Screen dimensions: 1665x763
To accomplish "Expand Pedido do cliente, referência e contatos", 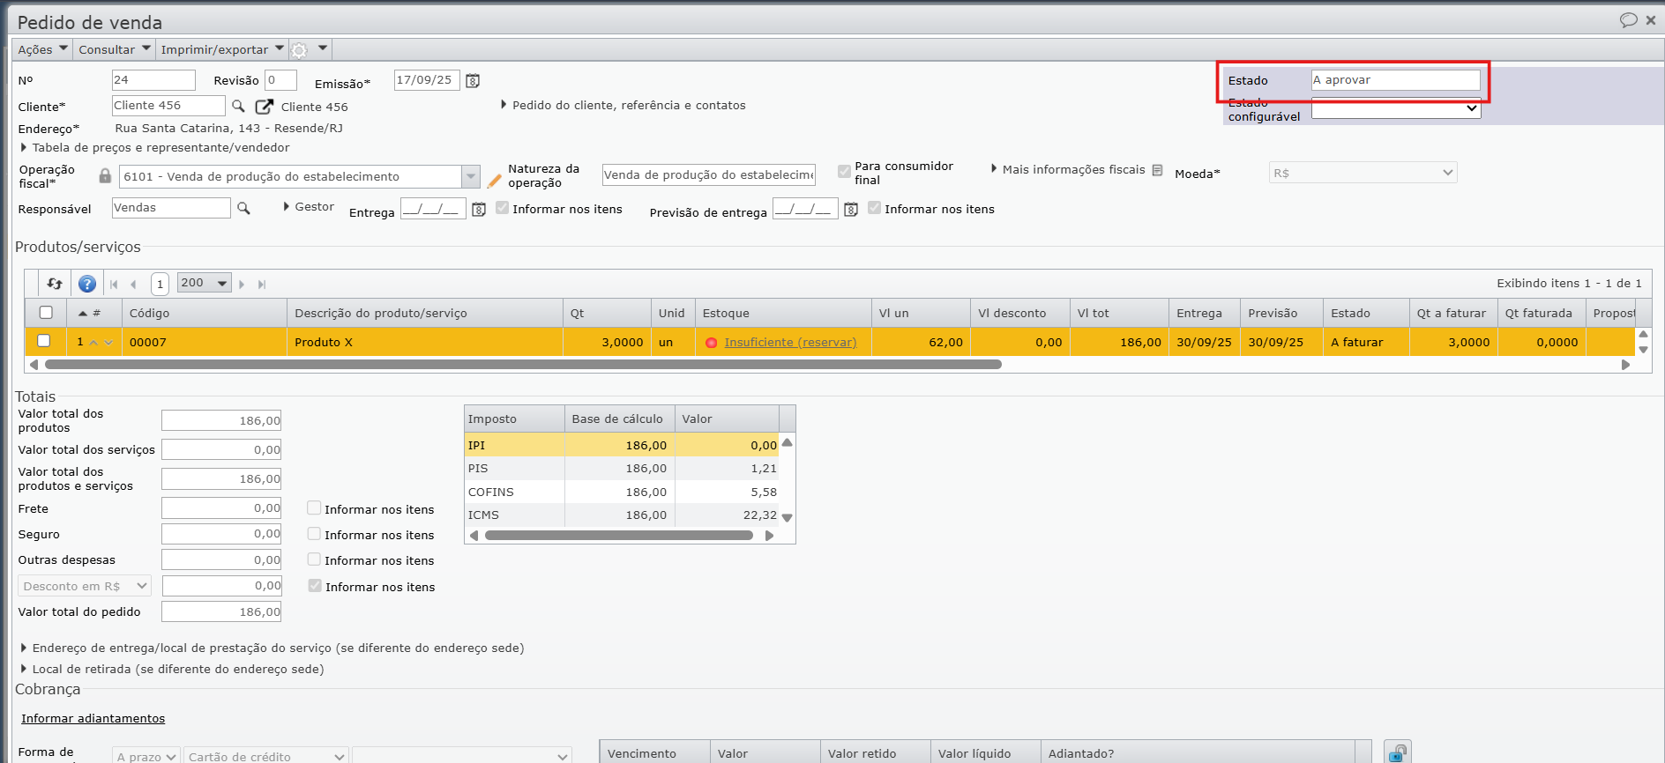I will pos(623,105).
